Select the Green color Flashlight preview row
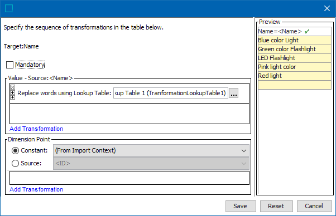The image size is (336, 216). click(x=295, y=49)
